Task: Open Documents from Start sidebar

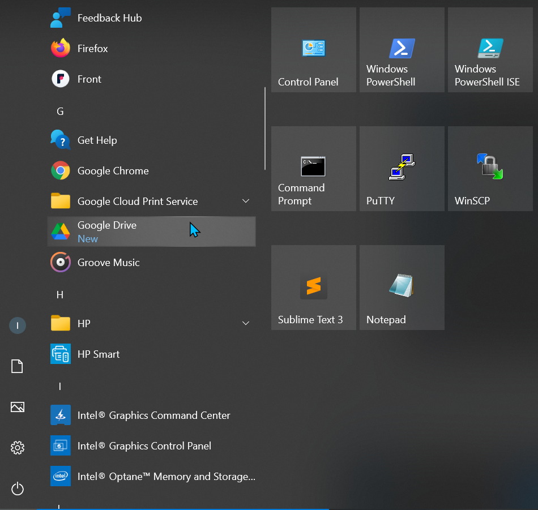Action: coord(17,366)
